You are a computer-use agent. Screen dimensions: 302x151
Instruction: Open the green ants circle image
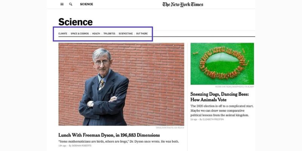pos(222,63)
